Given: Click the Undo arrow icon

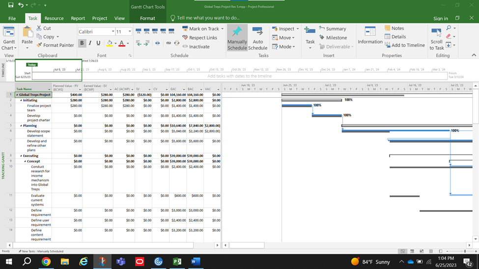Looking at the screenshot, I should click(21, 5).
